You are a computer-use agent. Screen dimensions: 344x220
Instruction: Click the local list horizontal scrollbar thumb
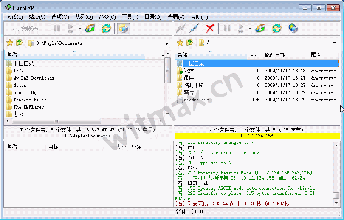tap(56, 121)
